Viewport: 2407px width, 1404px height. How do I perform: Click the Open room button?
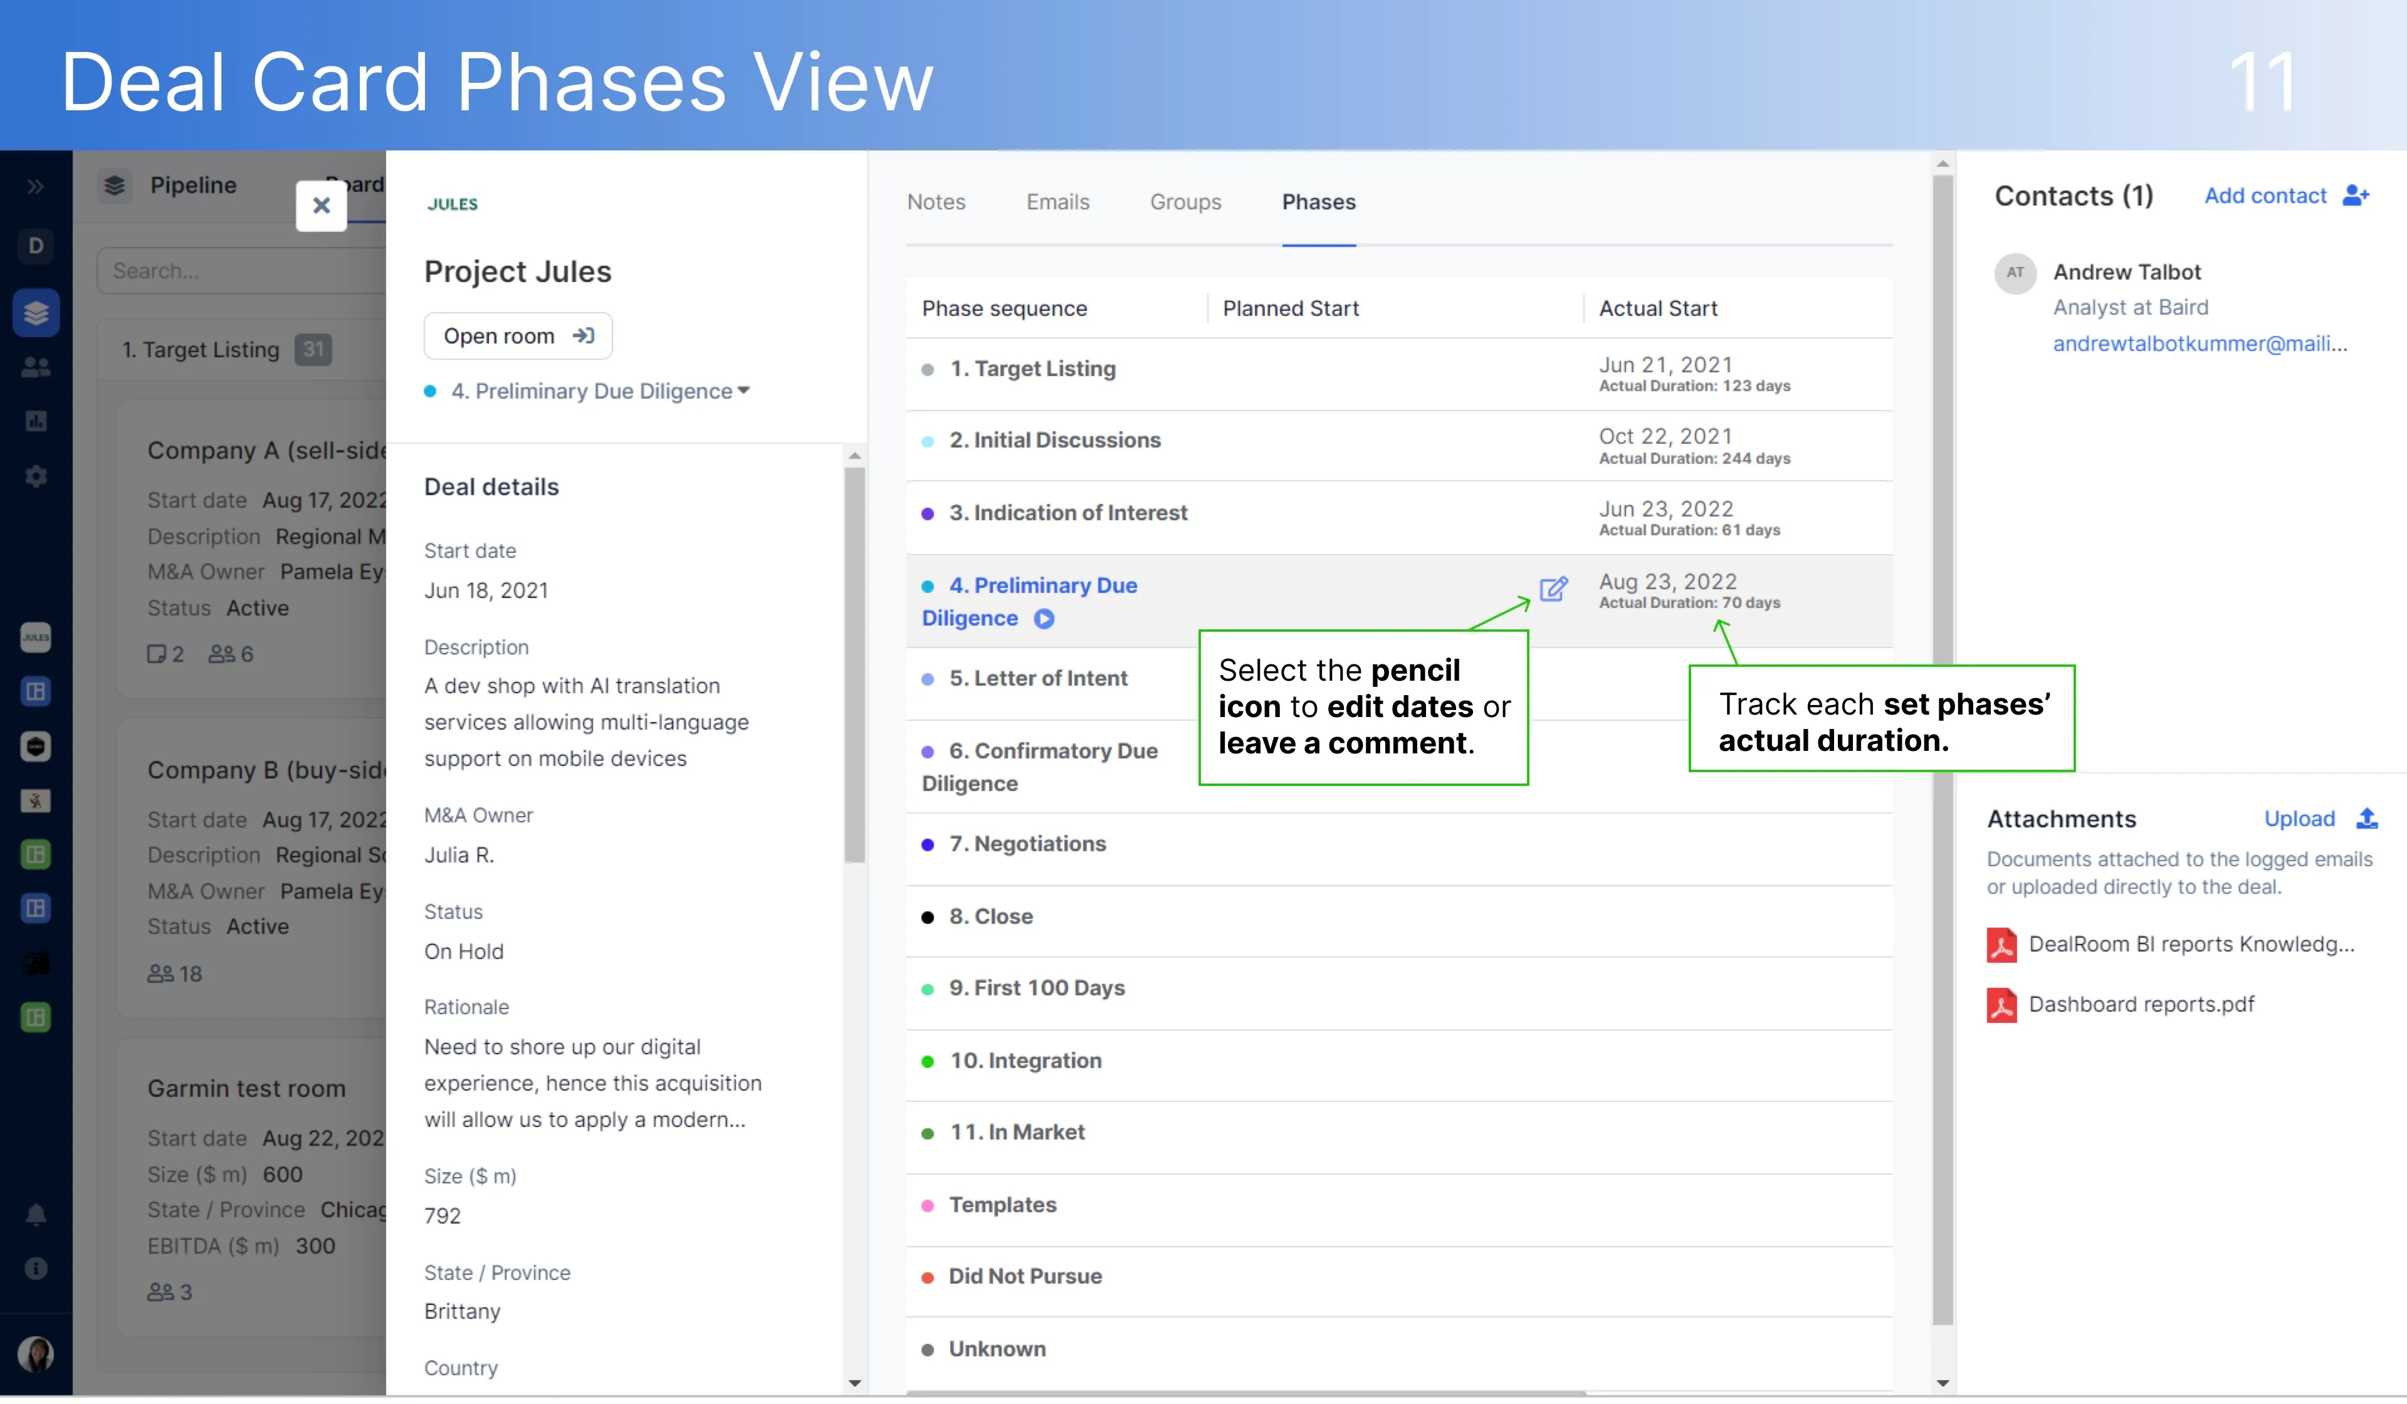(517, 336)
